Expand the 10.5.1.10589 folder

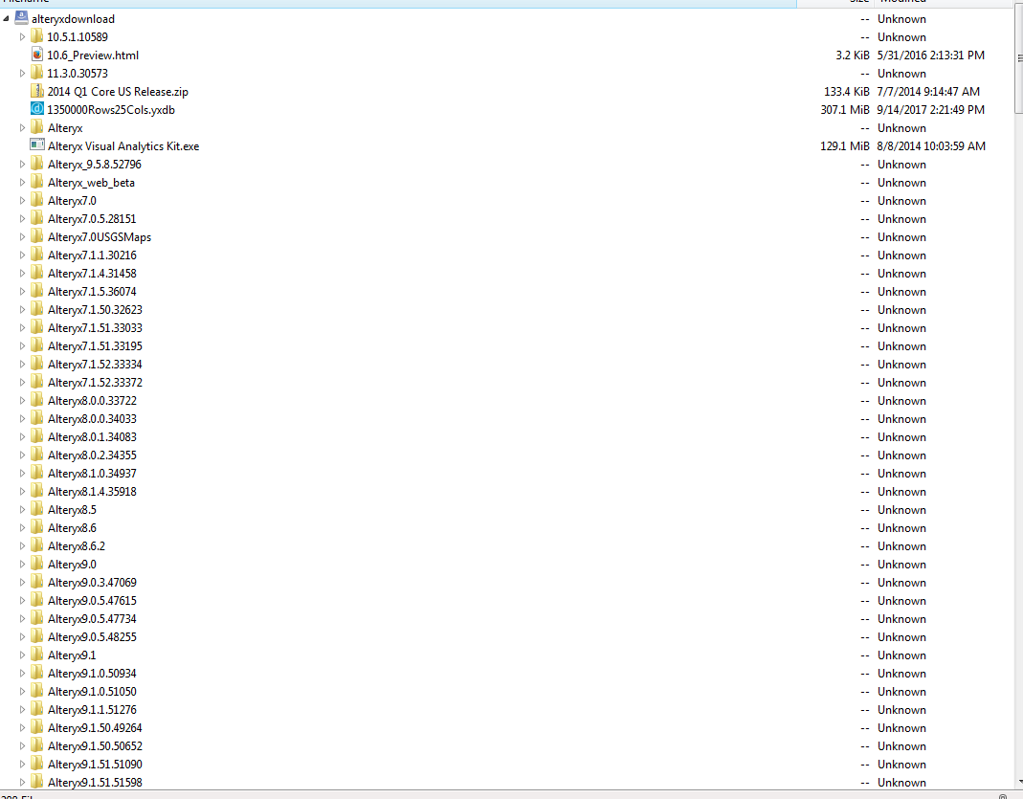click(22, 37)
